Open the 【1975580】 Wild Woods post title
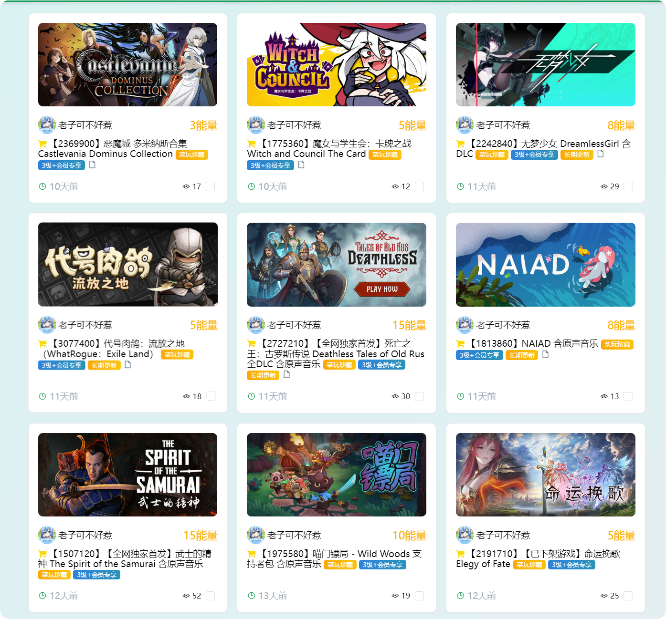This screenshot has height=619, width=666. click(334, 559)
